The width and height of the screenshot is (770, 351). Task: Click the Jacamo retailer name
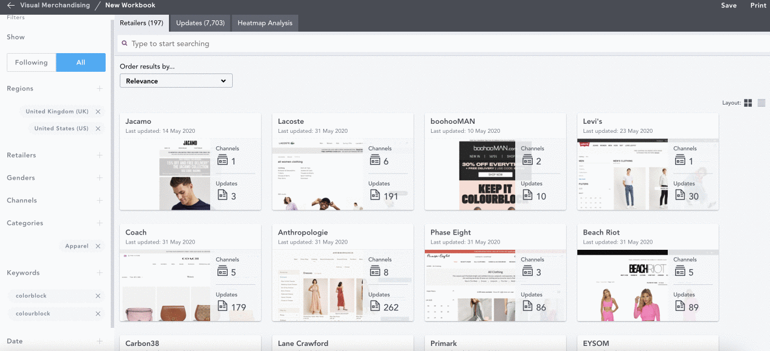[x=138, y=122]
